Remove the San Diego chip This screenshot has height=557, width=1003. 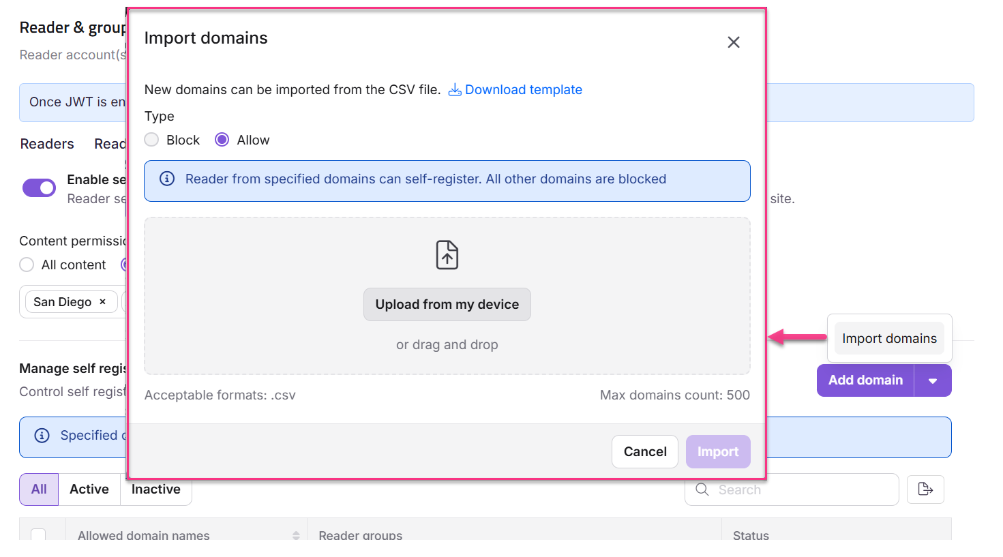pyautogui.click(x=102, y=301)
